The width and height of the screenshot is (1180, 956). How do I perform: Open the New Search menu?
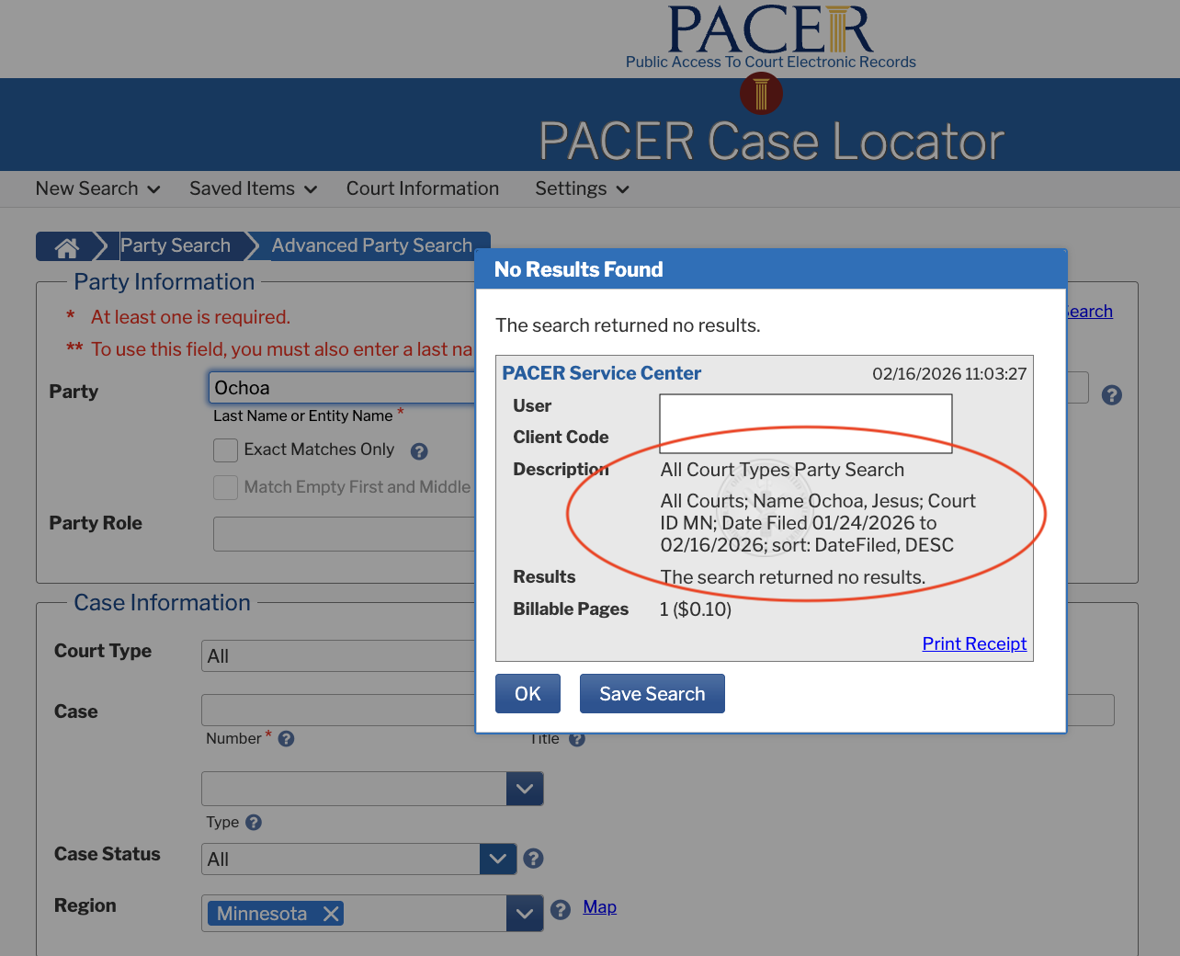[x=97, y=189]
